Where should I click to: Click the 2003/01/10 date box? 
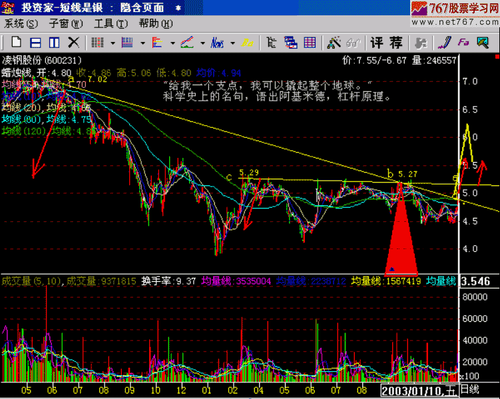click(x=413, y=389)
